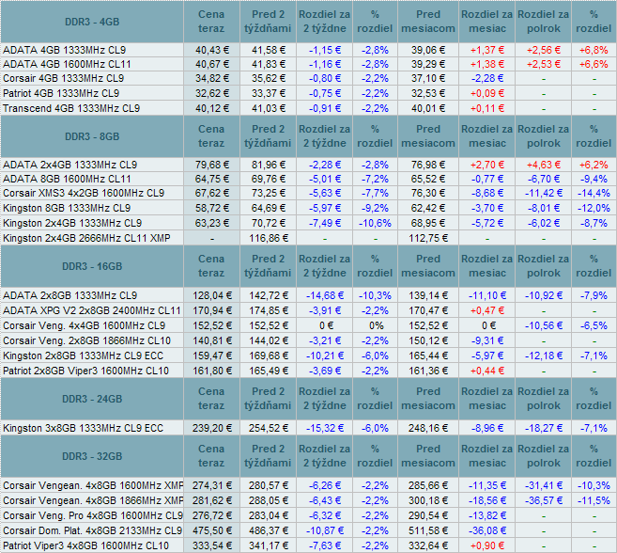Click the monthly difference +0,47 €
Image resolution: width=617 pixels, height=553 pixels.
coord(487,310)
